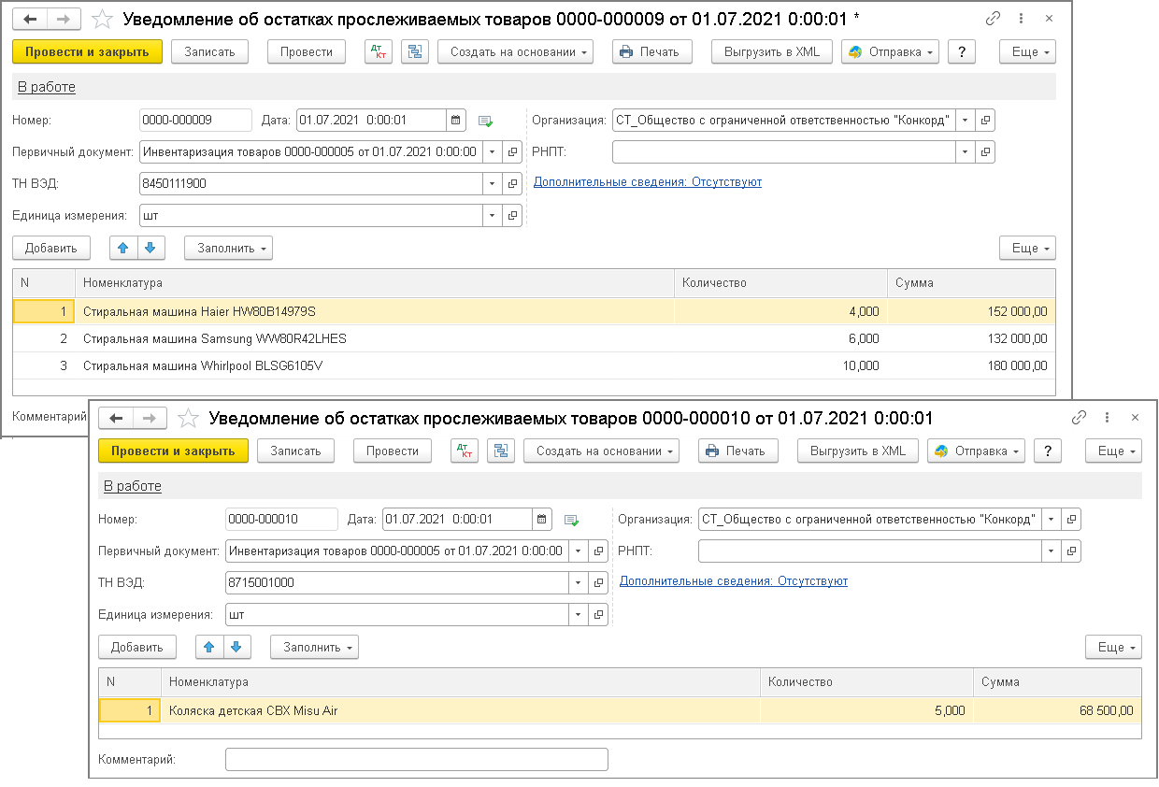Open calendar picker for date in 0000-000009 window

click(456, 120)
